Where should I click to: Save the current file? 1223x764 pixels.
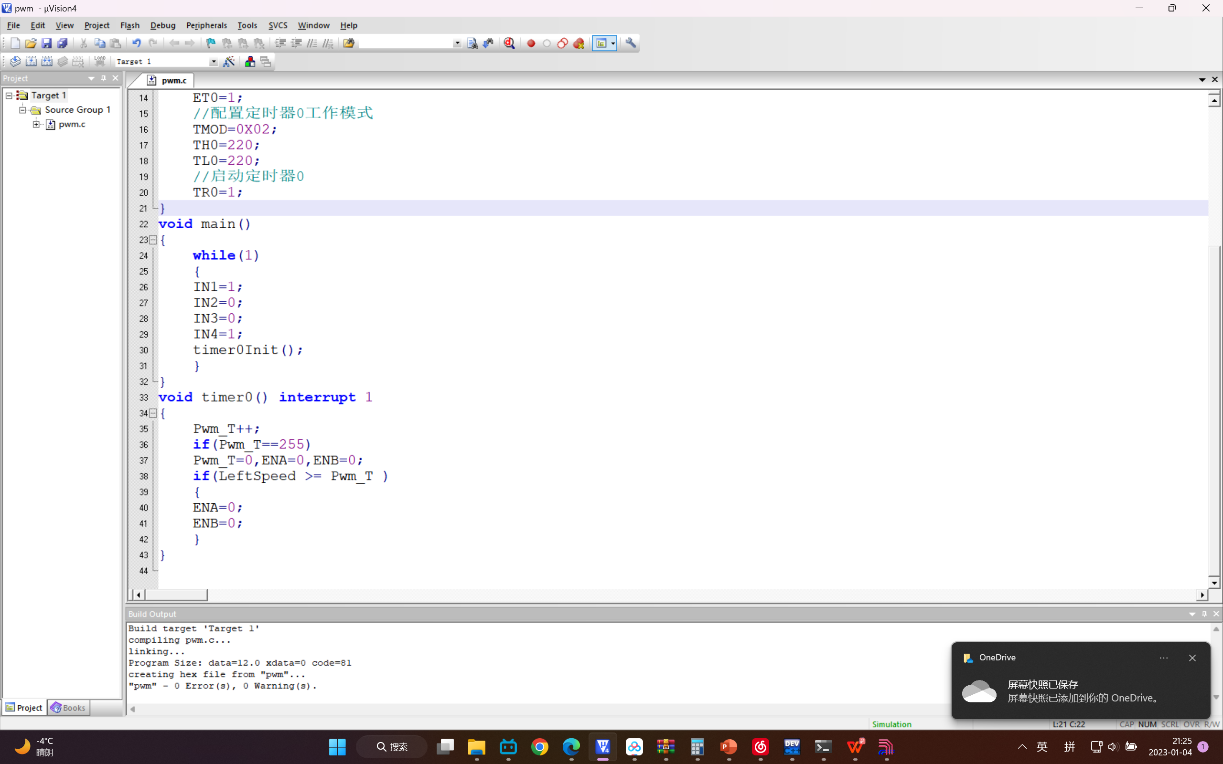click(46, 43)
